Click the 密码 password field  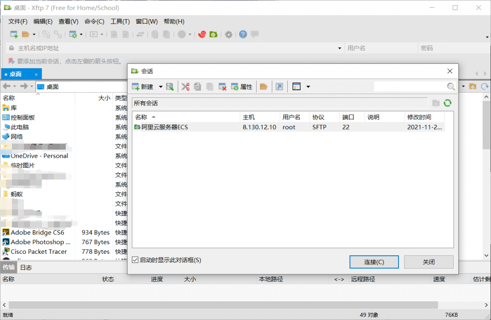pos(454,48)
